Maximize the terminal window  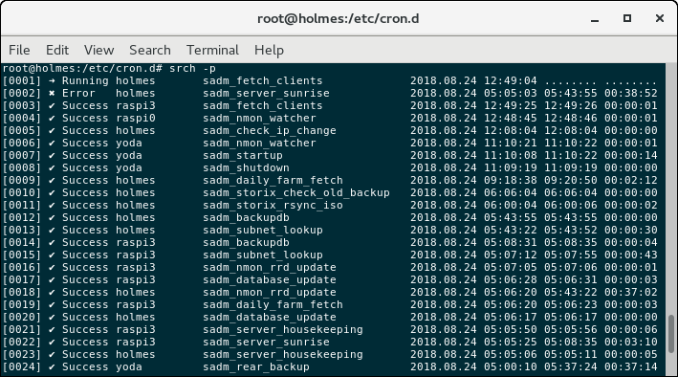click(x=627, y=18)
